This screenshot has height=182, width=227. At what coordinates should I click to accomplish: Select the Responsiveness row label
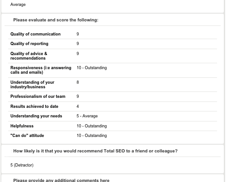(41, 70)
